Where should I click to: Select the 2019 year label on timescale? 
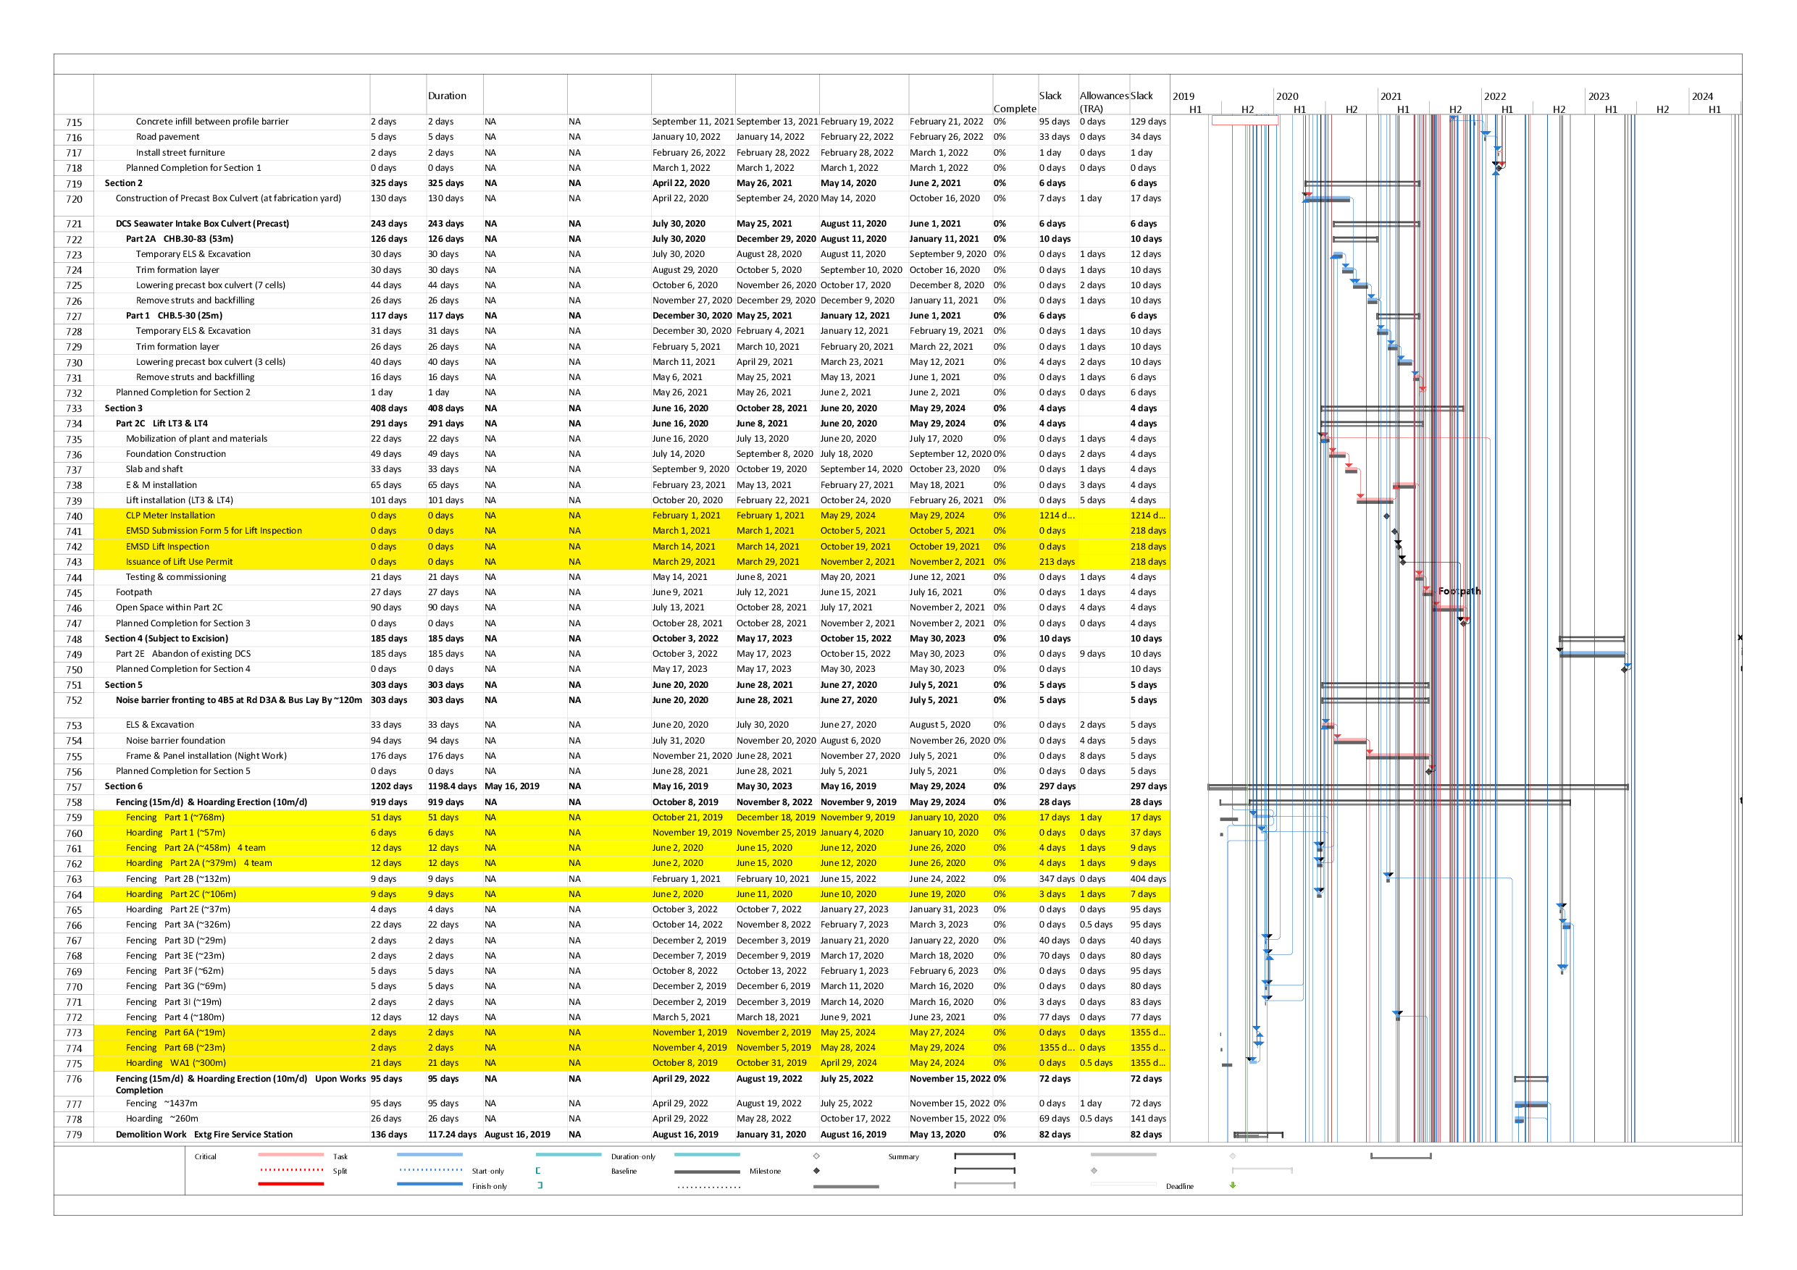pos(1184,96)
